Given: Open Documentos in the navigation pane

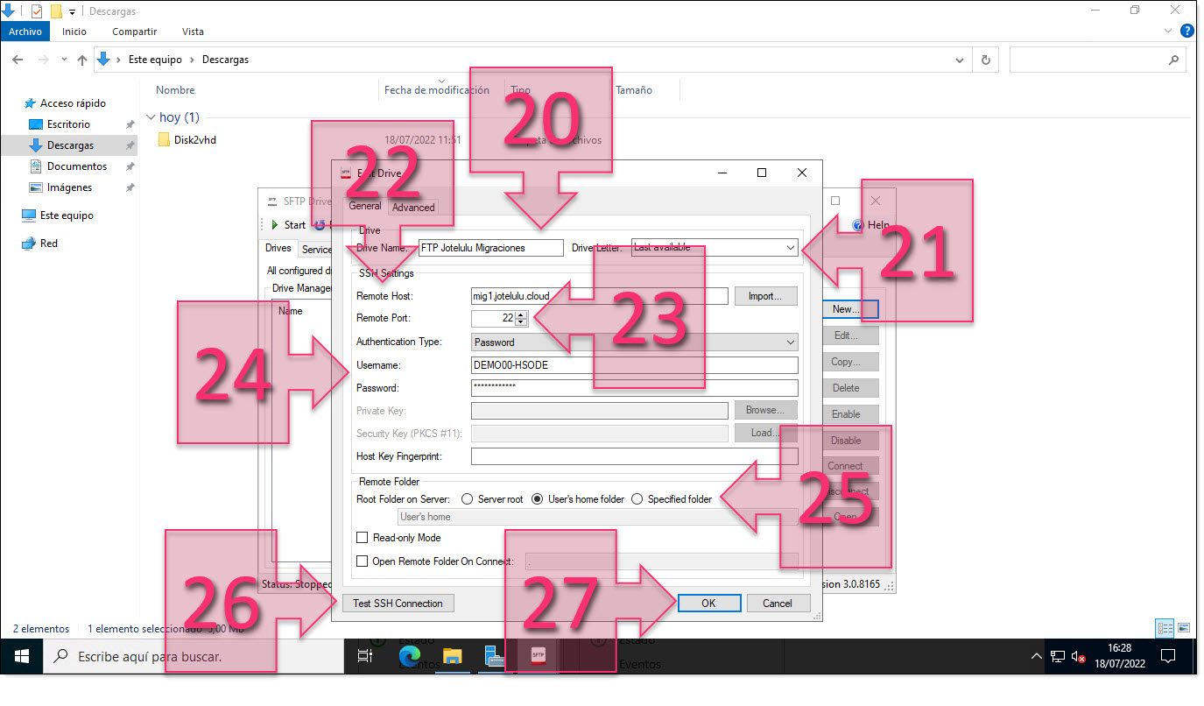Looking at the screenshot, I should click(77, 166).
